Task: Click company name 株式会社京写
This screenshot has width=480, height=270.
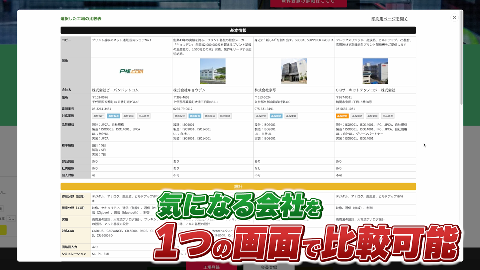Action: coord(265,90)
